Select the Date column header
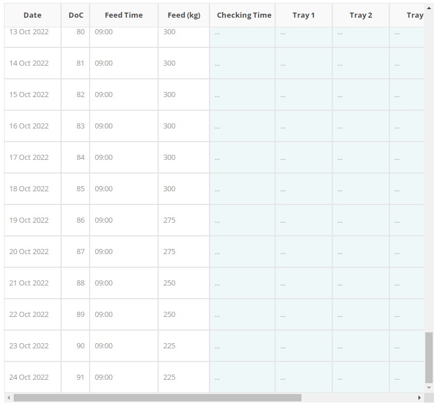The width and height of the screenshot is (439, 410). click(33, 15)
